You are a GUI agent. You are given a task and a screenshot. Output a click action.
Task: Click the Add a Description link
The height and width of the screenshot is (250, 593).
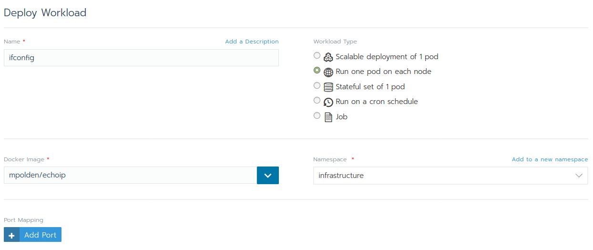pos(252,42)
